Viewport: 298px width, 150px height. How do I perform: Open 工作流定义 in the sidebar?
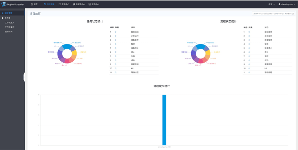coord(10,22)
